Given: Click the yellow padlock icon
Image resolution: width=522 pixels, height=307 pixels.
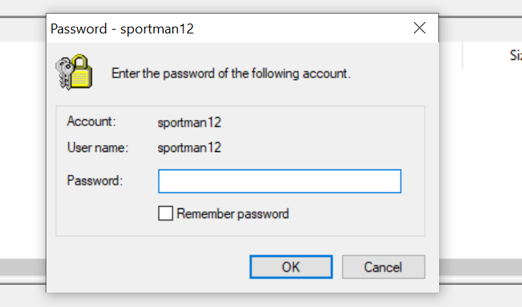Looking at the screenshot, I should [81, 71].
